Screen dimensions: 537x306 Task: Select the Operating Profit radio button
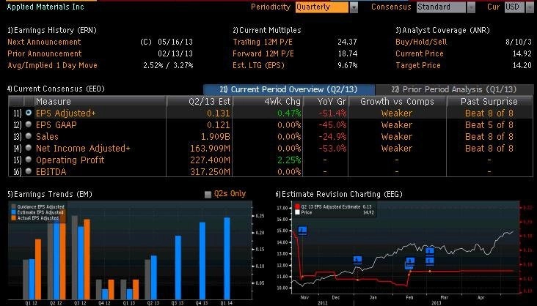coord(29,160)
